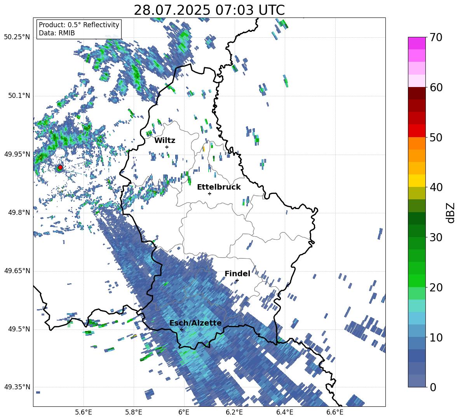
Task: Click the Esch/Alzette cross marker
Action: click(x=181, y=329)
